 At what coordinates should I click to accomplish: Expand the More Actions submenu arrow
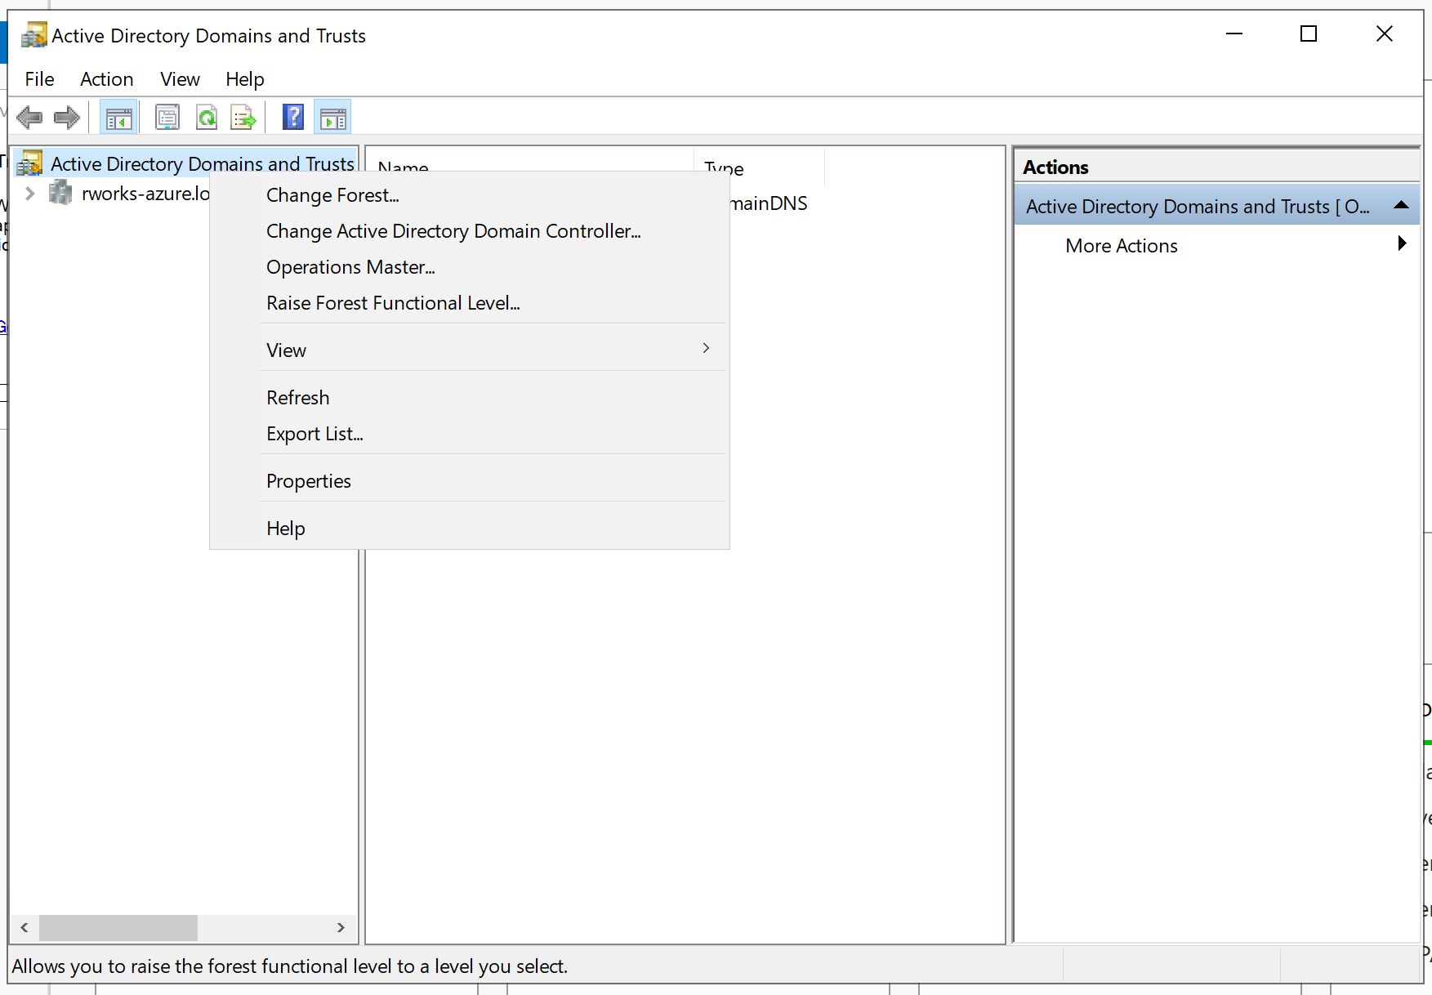(x=1402, y=243)
